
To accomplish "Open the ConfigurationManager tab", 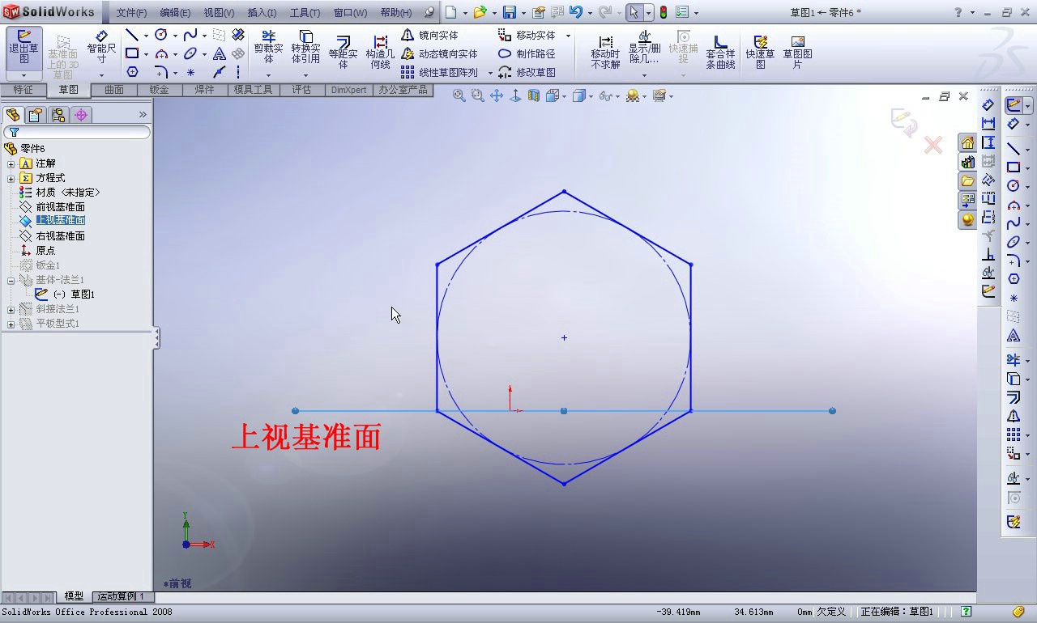I will (58, 115).
